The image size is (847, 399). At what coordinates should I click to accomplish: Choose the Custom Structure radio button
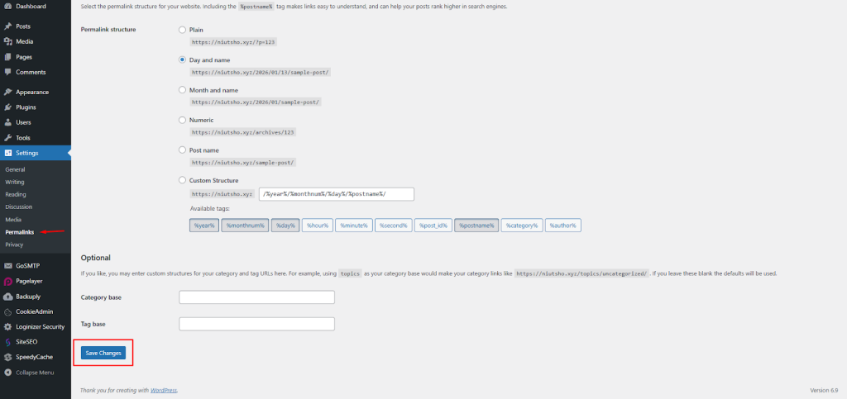[183, 180]
